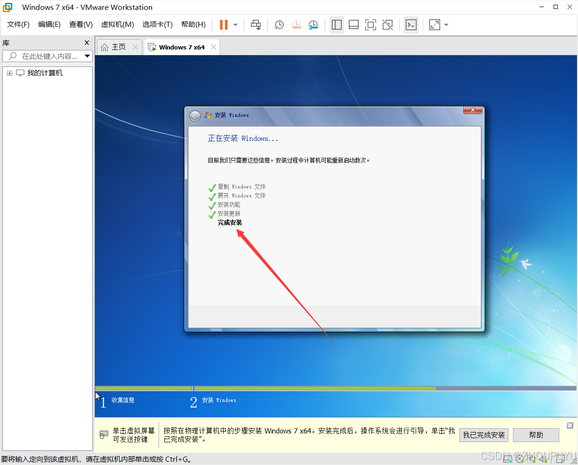The height and width of the screenshot is (465, 578).
Task: Click the keyboard icon in hint bar
Action: [104, 435]
